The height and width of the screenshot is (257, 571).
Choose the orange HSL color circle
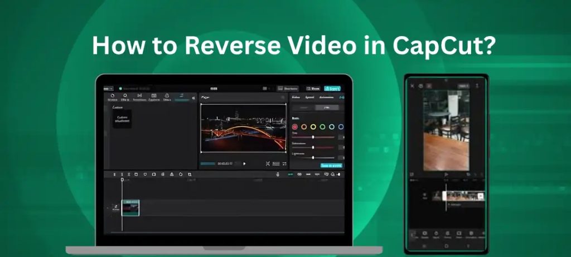[x=304, y=127]
